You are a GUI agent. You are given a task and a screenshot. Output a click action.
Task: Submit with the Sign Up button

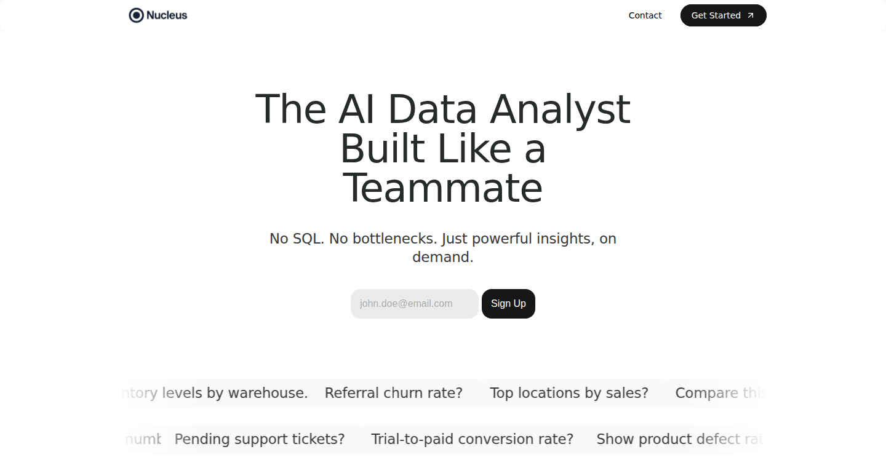point(508,304)
